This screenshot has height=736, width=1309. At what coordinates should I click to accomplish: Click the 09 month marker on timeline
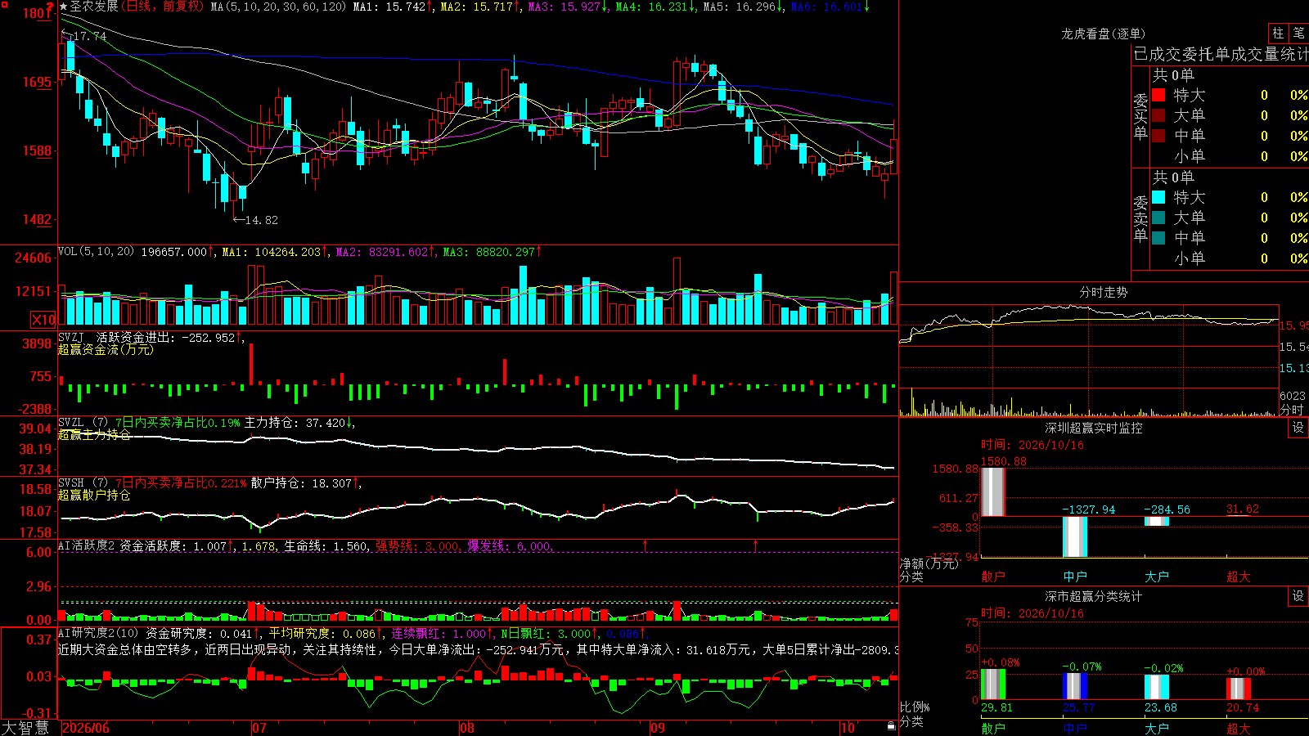[x=658, y=728]
